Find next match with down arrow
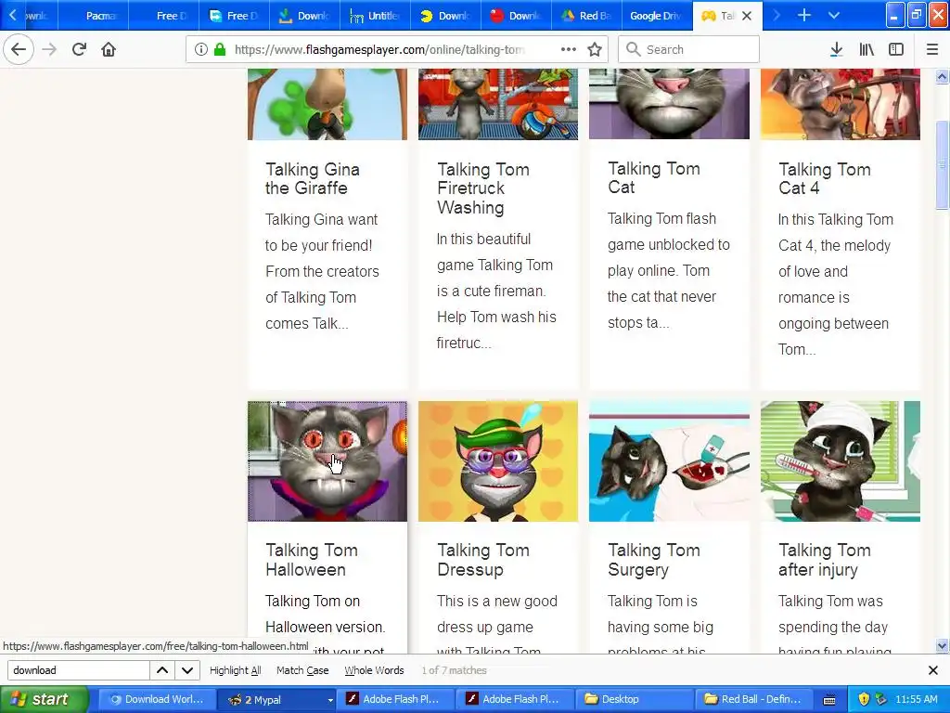Screen dimensions: 950x713 coord(187,670)
